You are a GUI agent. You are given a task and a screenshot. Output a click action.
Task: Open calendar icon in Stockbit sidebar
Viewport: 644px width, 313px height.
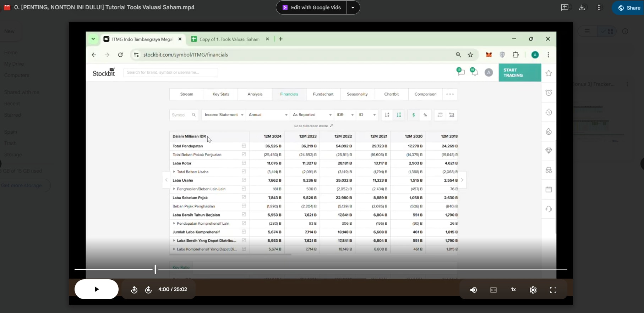[x=549, y=189]
